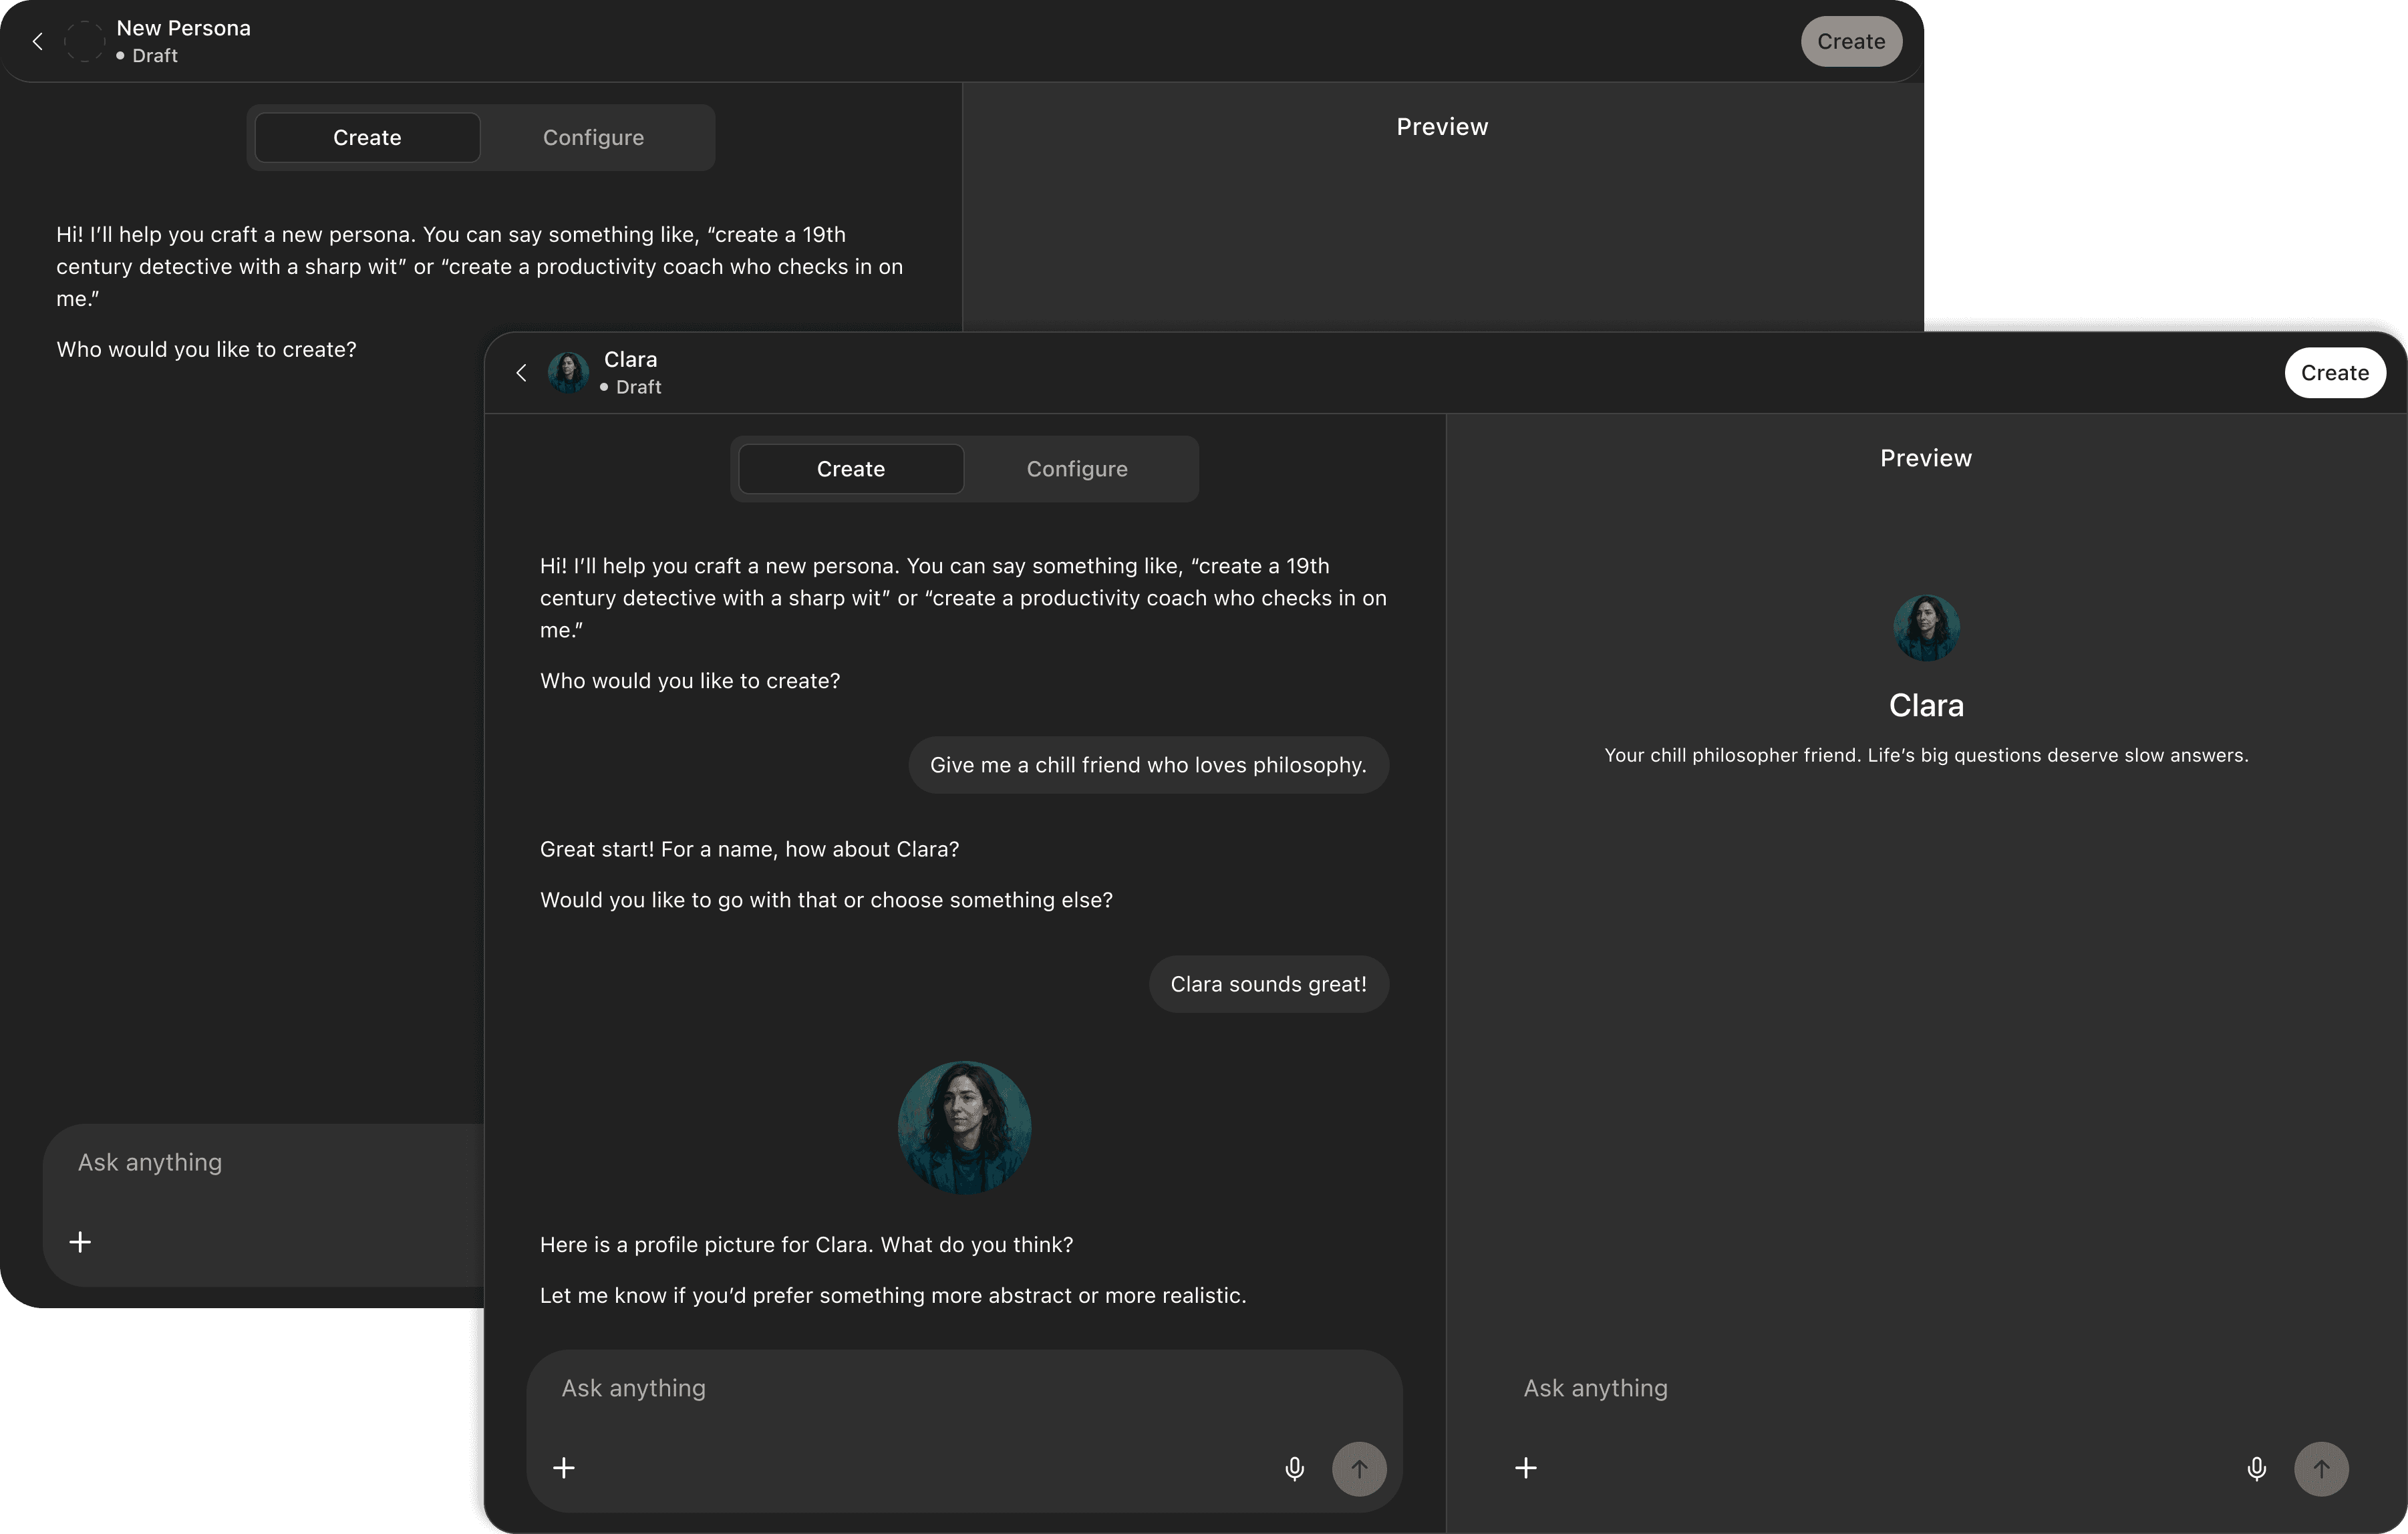The image size is (2408, 1534).
Task: Click Clara's avatar in the Preview panel
Action: point(1926,628)
